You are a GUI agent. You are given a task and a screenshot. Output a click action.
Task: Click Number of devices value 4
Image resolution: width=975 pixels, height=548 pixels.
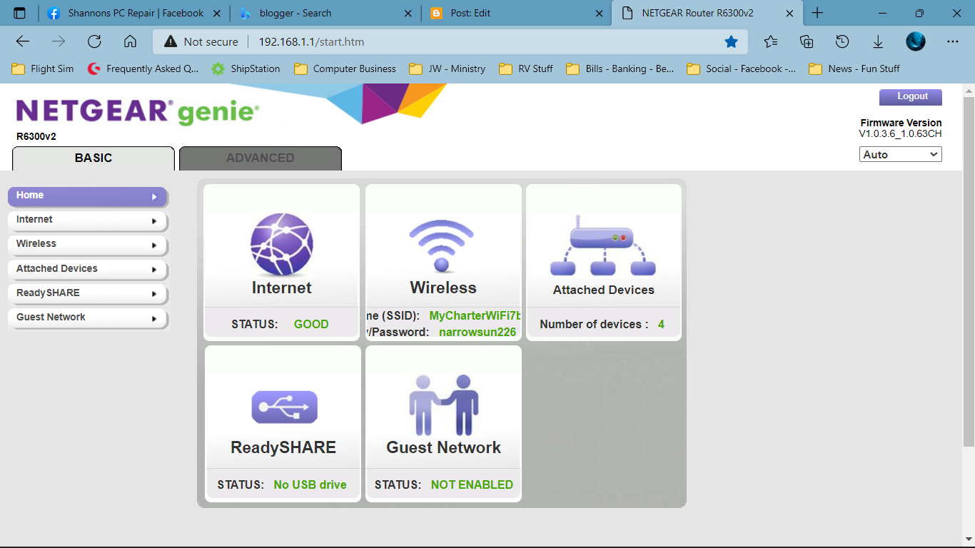(x=661, y=324)
